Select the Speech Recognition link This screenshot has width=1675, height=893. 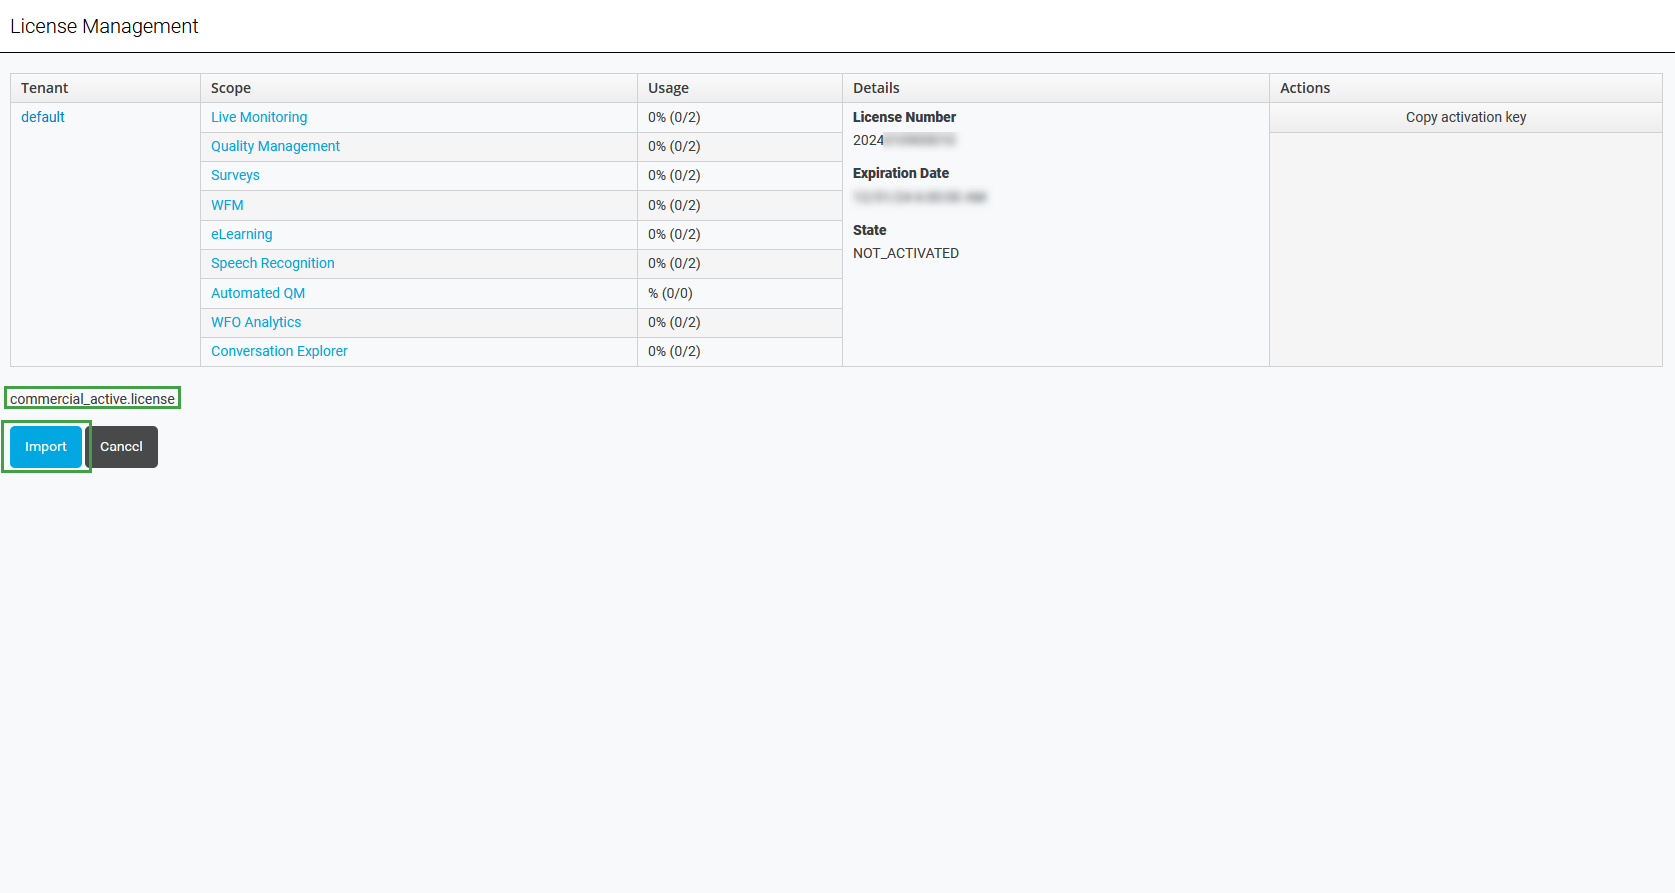point(272,263)
